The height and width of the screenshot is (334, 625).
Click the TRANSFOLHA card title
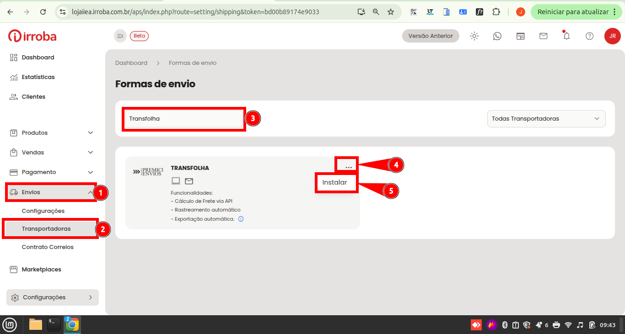point(190,168)
